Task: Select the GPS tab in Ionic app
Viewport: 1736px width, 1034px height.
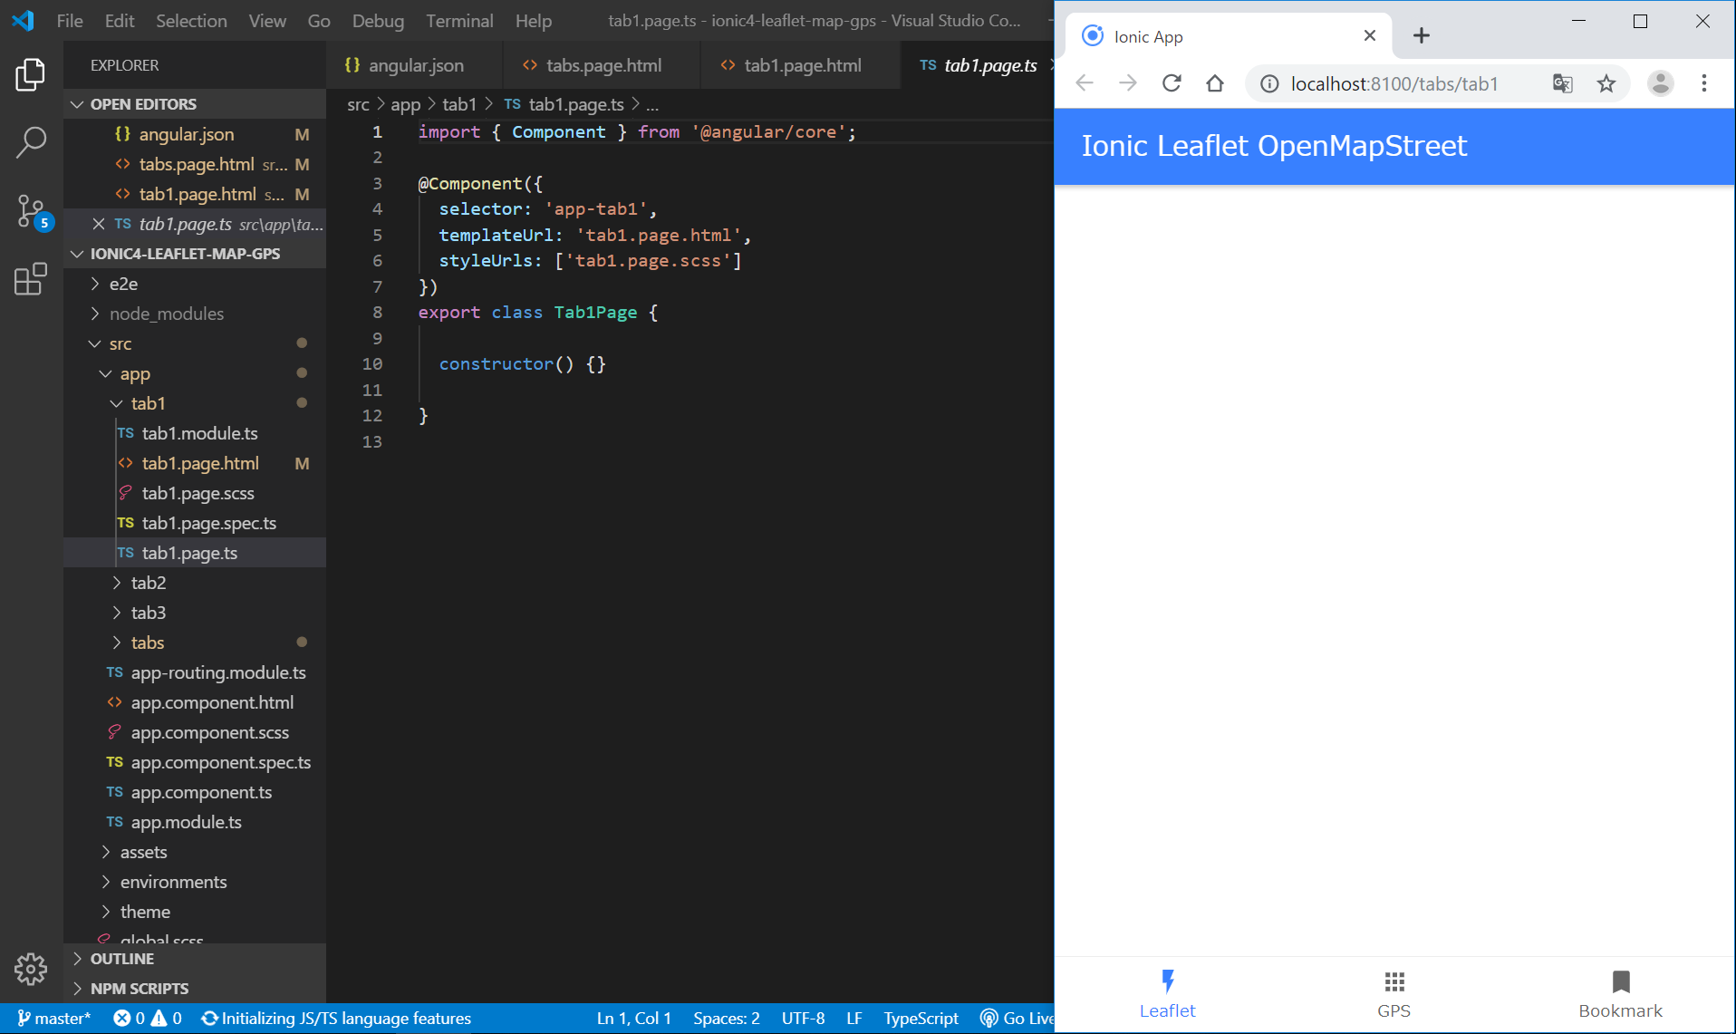Action: tap(1394, 994)
